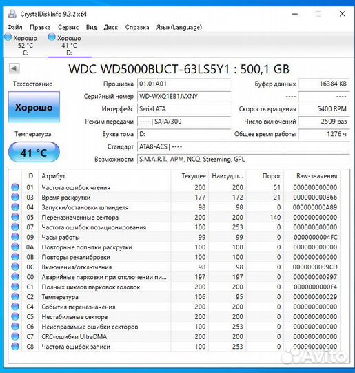Click status circle for Включения/отключения
The height and width of the screenshot is (373, 355).
(15, 267)
